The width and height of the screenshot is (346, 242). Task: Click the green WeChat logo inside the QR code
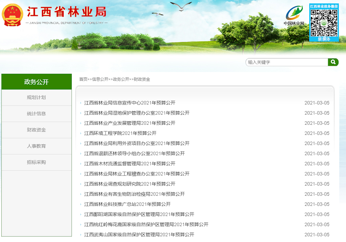[x=325, y=22]
